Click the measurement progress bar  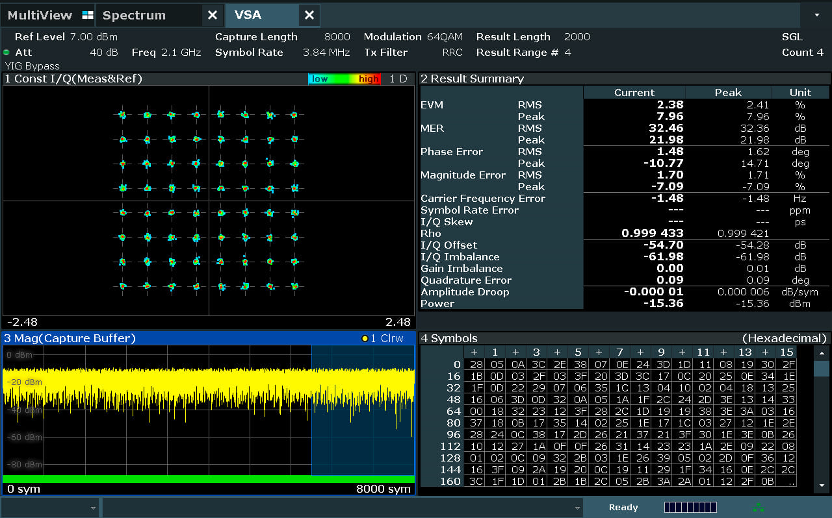(690, 507)
